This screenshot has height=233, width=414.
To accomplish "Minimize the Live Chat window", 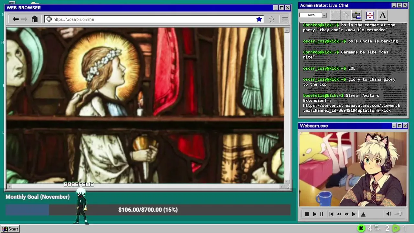I will pos(394,5).
